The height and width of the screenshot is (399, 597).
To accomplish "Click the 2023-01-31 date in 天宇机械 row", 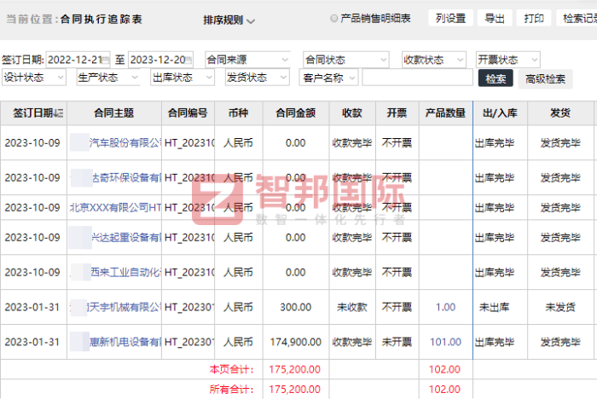I will (x=32, y=307).
